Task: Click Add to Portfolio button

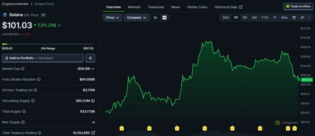Action: (x=43, y=58)
